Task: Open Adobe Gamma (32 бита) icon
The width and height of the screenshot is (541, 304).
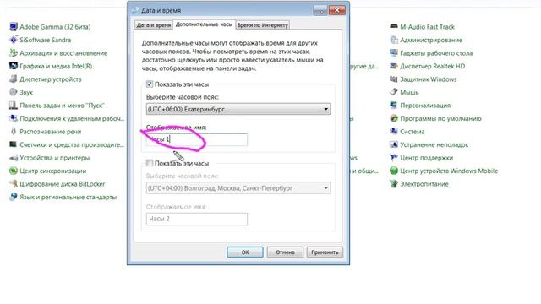Action: (14, 26)
